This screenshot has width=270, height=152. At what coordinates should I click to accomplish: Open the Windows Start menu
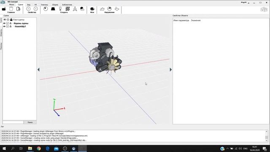pos(4,148)
